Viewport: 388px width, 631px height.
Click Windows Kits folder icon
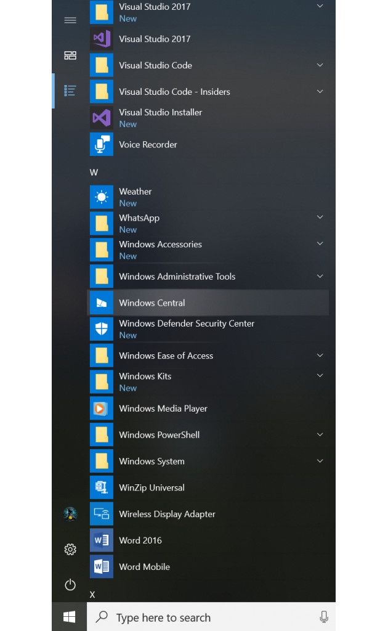point(102,382)
